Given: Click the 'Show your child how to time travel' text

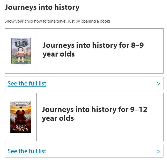Looking at the screenshot, I should (x=57, y=21).
